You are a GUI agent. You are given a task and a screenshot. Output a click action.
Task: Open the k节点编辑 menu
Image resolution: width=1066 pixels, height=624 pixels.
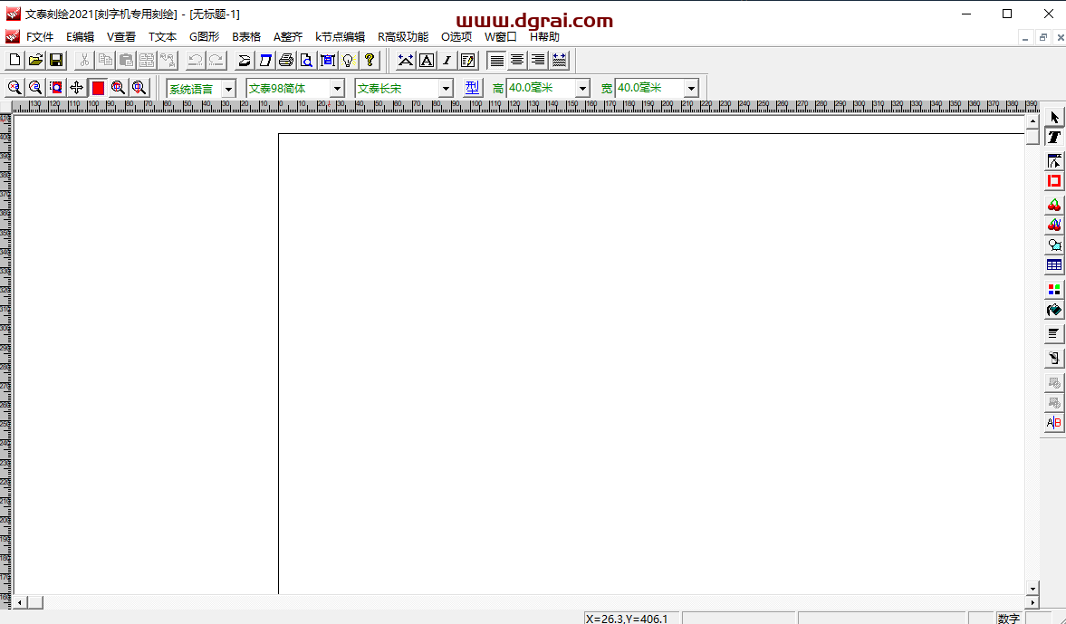[340, 37]
